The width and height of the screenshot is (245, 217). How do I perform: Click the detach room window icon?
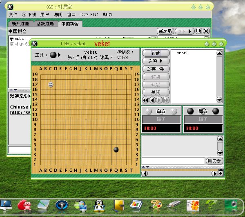coord(199,31)
